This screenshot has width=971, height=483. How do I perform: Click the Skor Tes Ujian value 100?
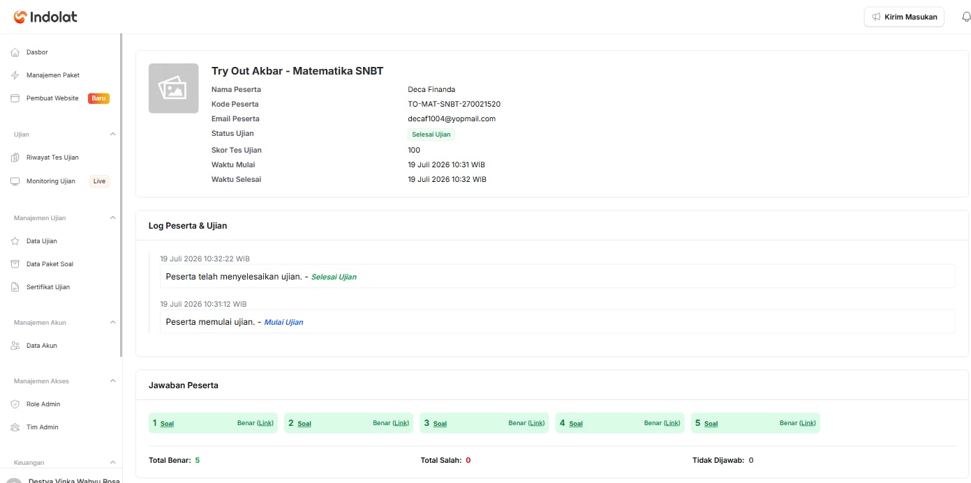click(x=414, y=151)
